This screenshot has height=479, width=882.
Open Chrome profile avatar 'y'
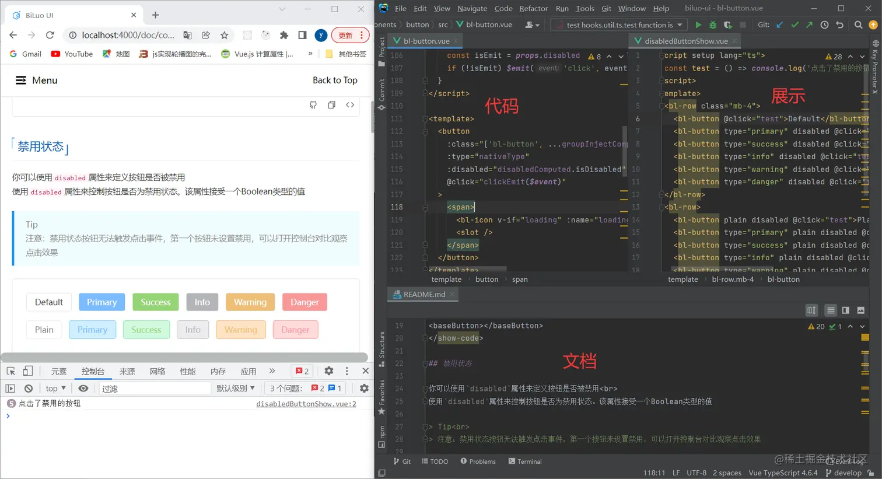[321, 35]
